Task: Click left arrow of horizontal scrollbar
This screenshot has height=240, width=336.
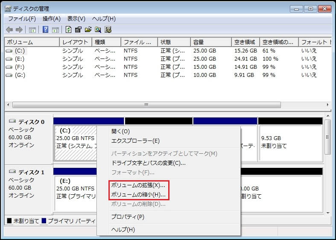Action: [x=8, y=105]
